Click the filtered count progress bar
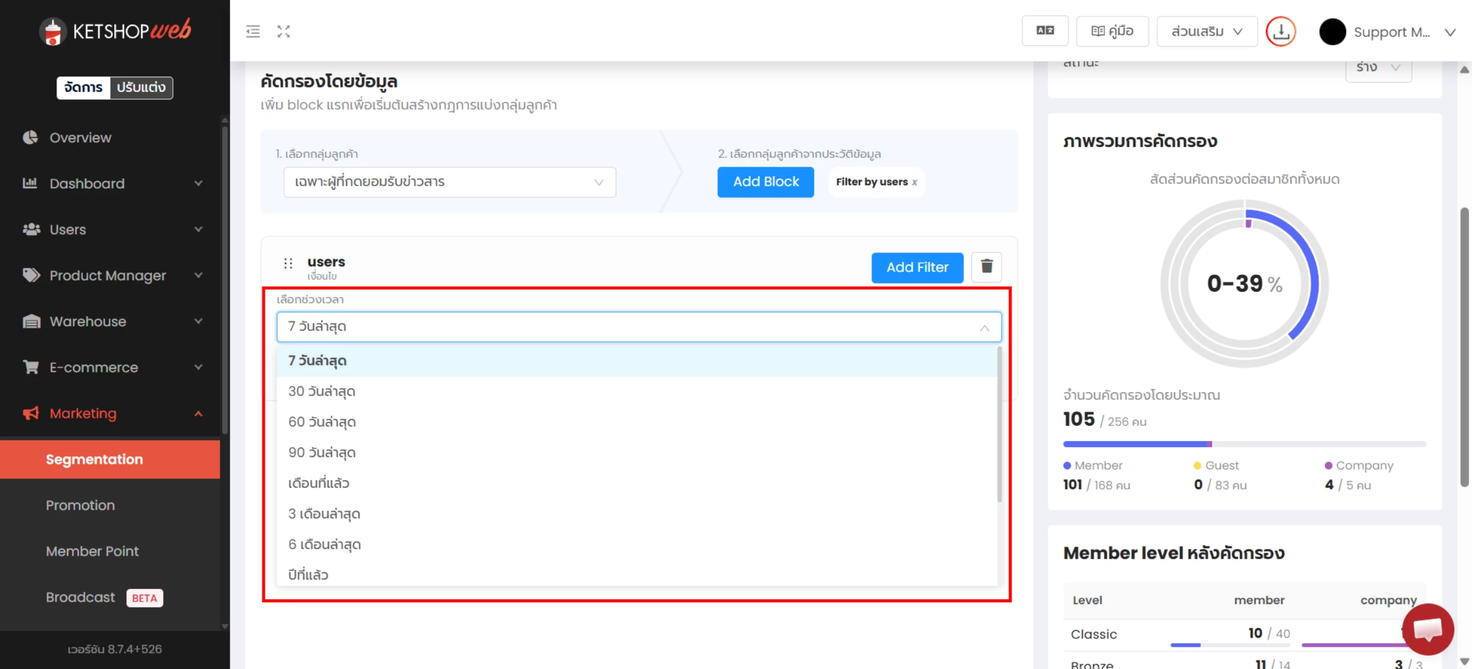This screenshot has height=669, width=1472. tap(1244, 444)
